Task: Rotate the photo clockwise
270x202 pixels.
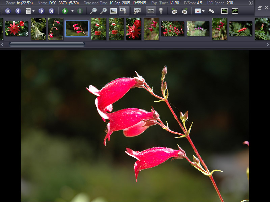Action: 185,11
